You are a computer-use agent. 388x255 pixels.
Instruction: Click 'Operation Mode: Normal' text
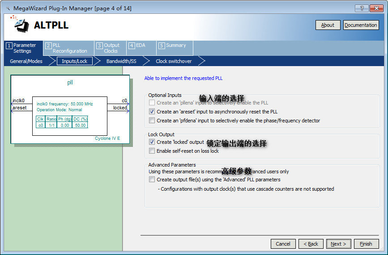coord(60,110)
